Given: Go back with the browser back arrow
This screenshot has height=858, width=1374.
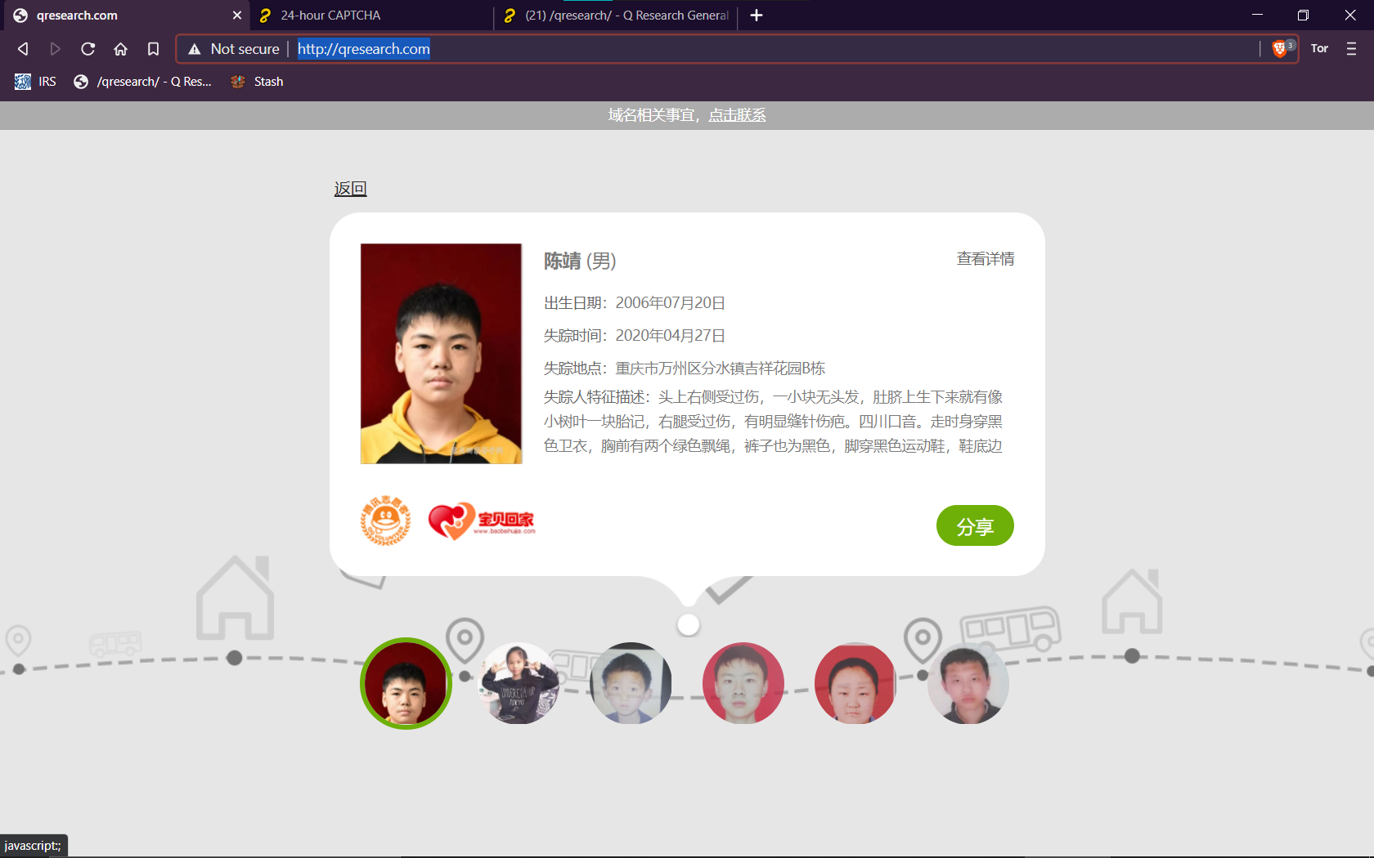Looking at the screenshot, I should (23, 49).
